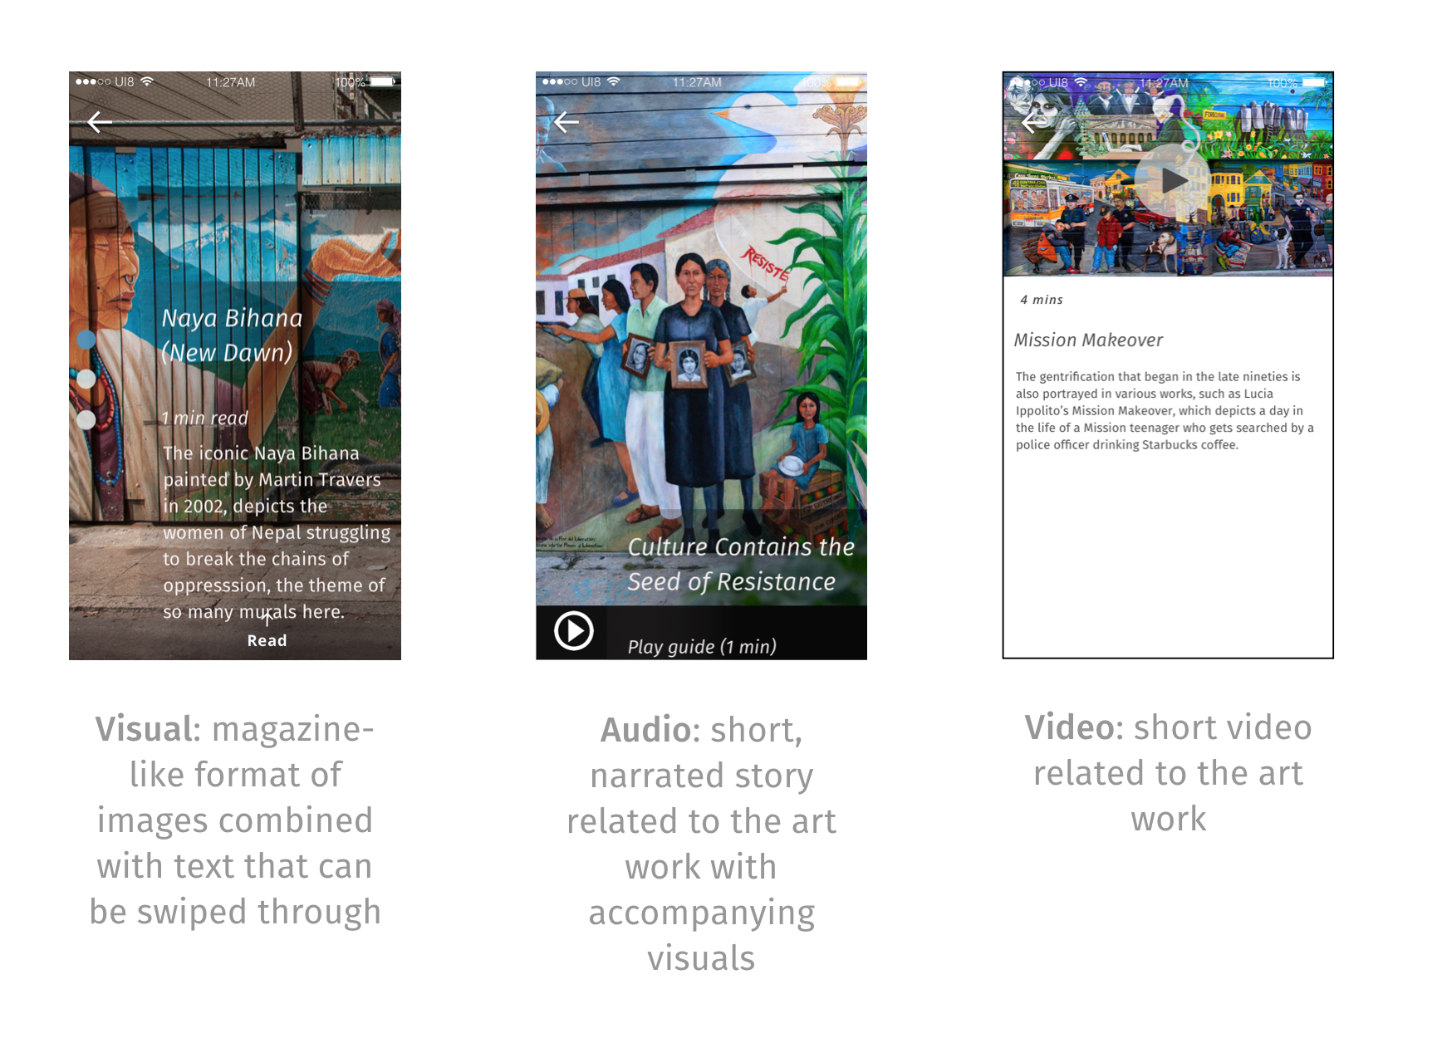Tap Culture Contains the Seed of Resistance title

tap(740, 564)
